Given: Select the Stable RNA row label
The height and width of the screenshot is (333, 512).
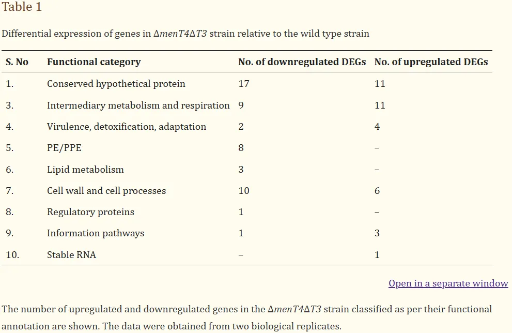Looking at the screenshot, I should (71, 254).
